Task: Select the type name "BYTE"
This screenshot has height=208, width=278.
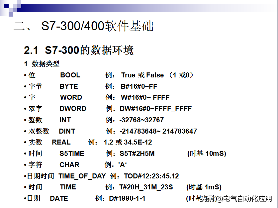Action: coord(69,86)
